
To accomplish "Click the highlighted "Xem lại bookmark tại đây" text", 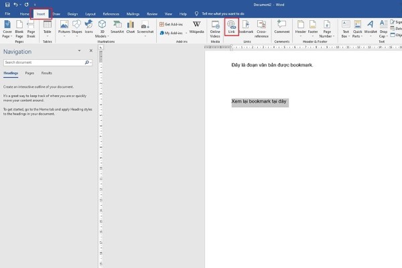I will pos(259,102).
